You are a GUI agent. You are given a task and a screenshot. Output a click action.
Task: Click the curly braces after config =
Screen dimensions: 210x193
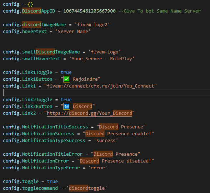coord(30,4)
